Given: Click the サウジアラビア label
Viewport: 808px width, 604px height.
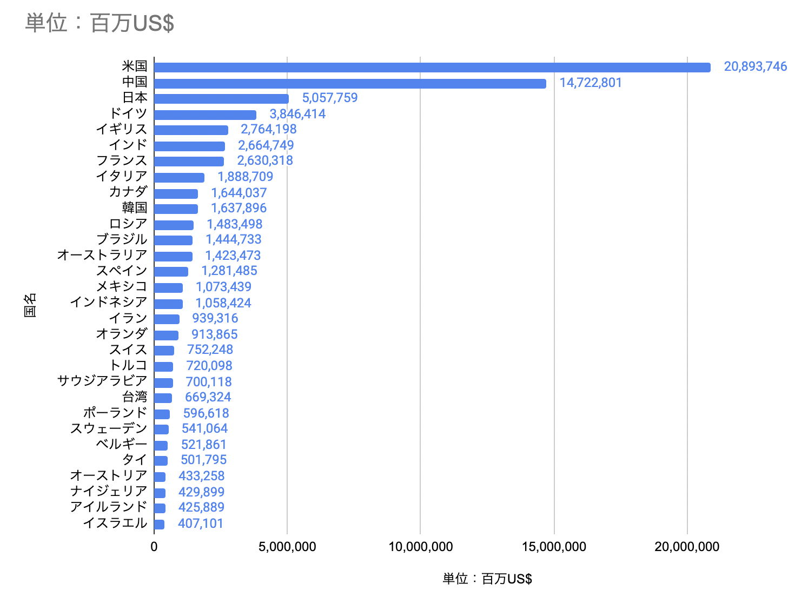Looking at the screenshot, I should tap(102, 381).
